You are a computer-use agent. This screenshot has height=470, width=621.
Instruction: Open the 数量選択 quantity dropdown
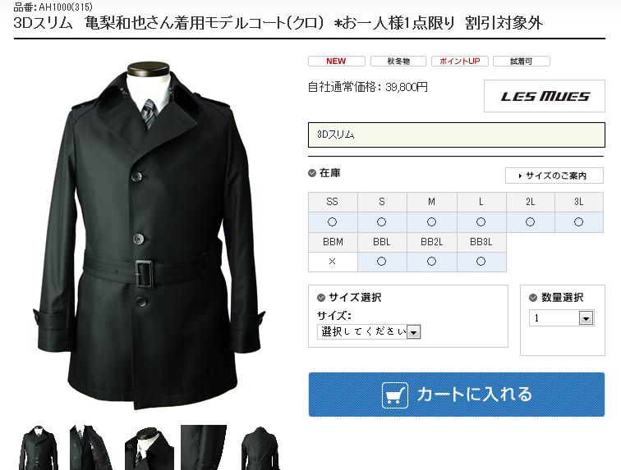tap(561, 318)
